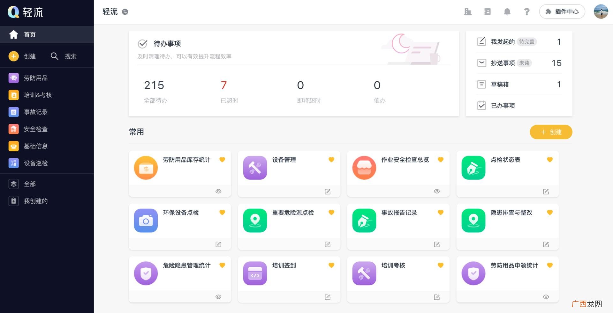This screenshot has width=613, height=313.
Task: Open the 点检状态表 app icon
Action: tap(473, 168)
